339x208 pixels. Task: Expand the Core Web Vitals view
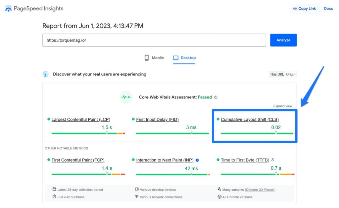pos(283,106)
